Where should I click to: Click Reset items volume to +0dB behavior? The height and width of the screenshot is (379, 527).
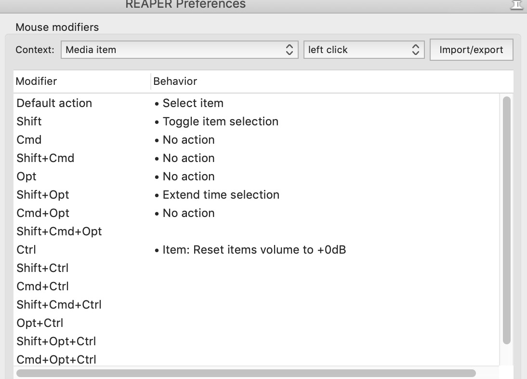(254, 250)
